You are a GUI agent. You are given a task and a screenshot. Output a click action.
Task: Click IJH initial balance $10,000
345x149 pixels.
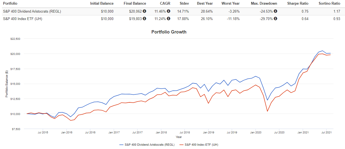pos(107,19)
